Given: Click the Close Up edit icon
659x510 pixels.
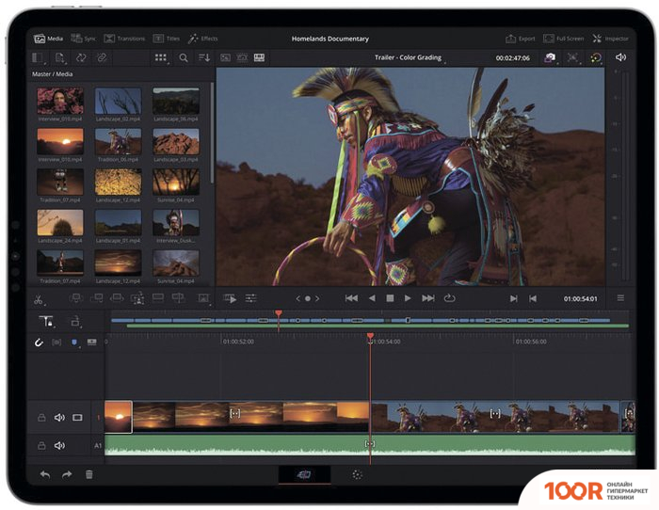Looking at the screenshot, I should click(x=137, y=298).
